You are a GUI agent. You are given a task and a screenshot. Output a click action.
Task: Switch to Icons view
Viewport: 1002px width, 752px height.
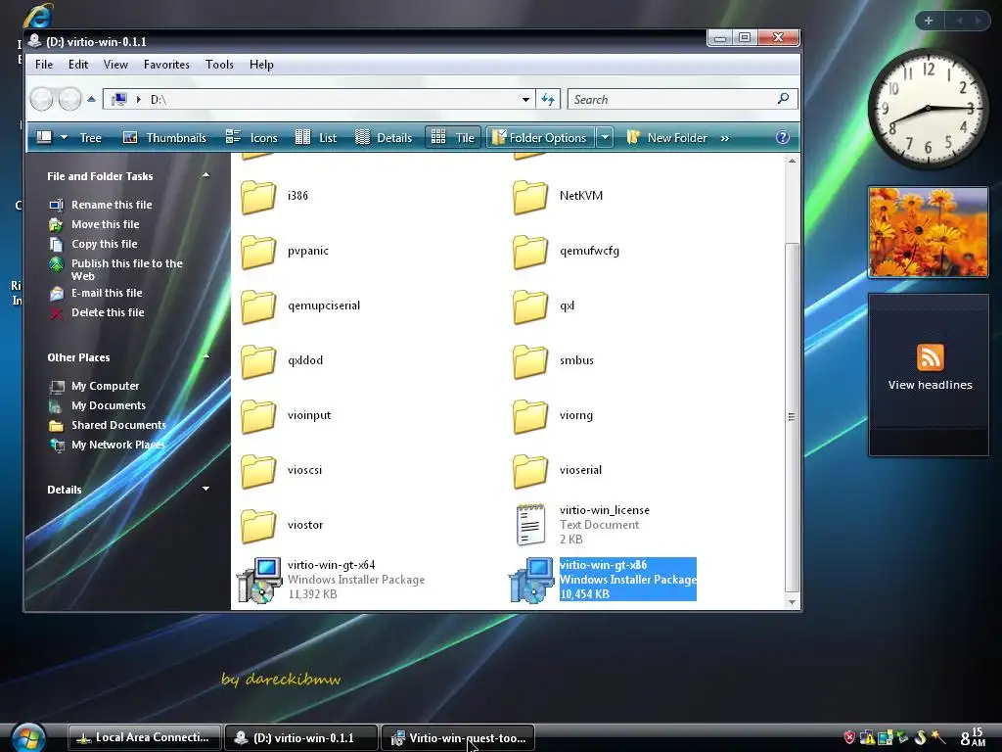point(251,137)
